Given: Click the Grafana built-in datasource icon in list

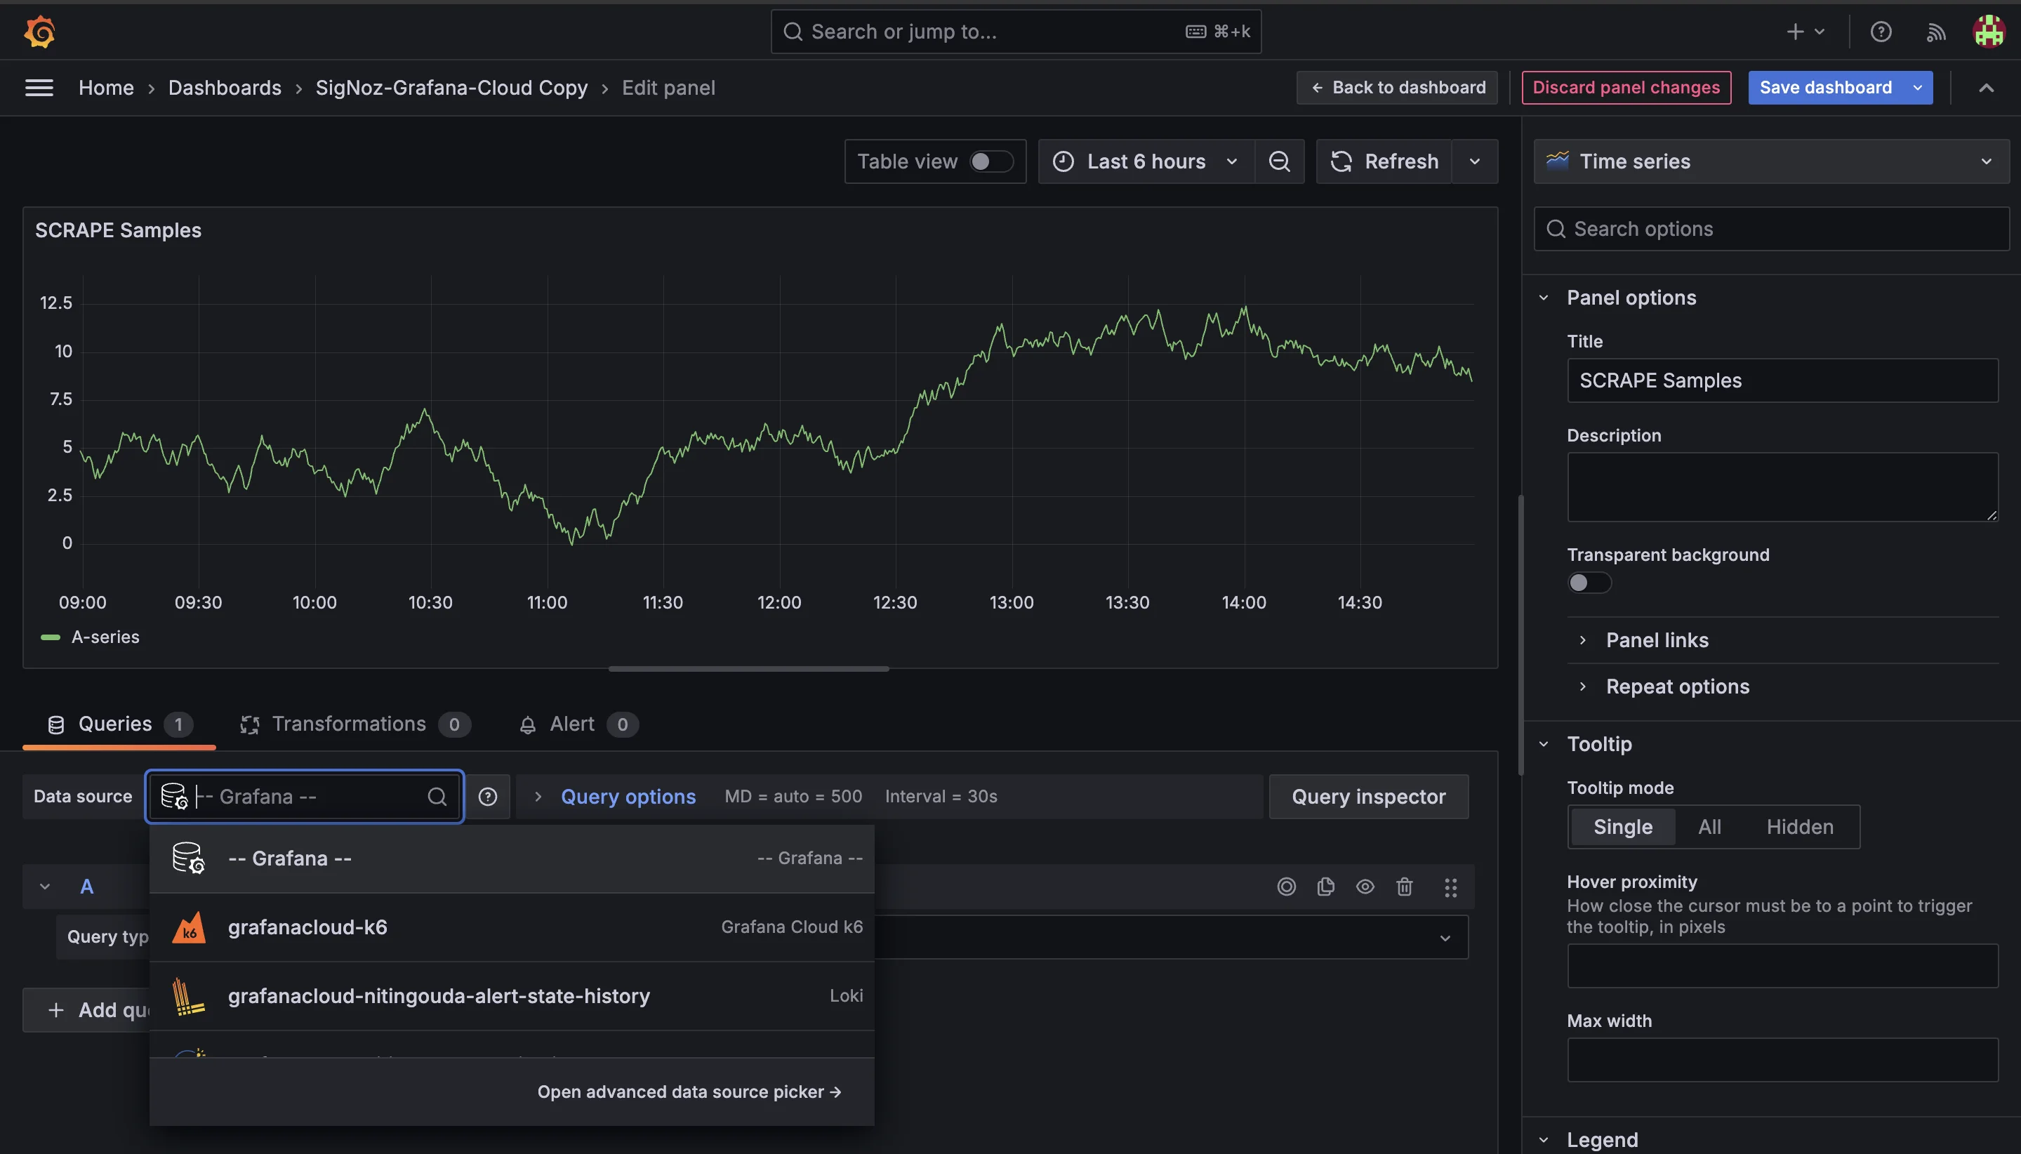Looking at the screenshot, I should 189,858.
